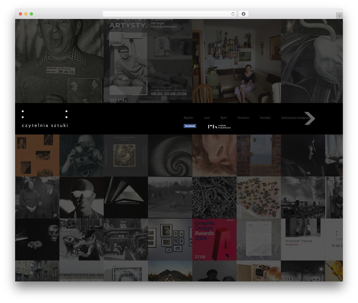Viewport: 358px width, 303px height.
Task: Open the industrial pipes photo tile
Action: 126,240
